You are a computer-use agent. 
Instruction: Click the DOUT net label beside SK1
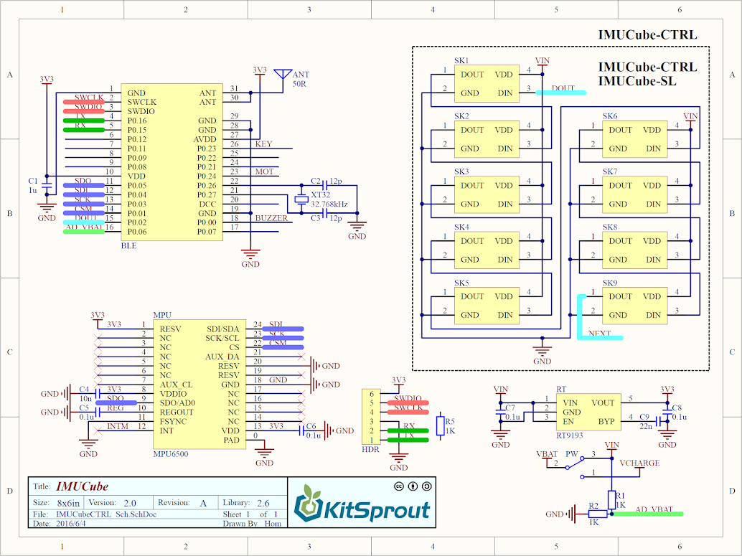point(563,88)
